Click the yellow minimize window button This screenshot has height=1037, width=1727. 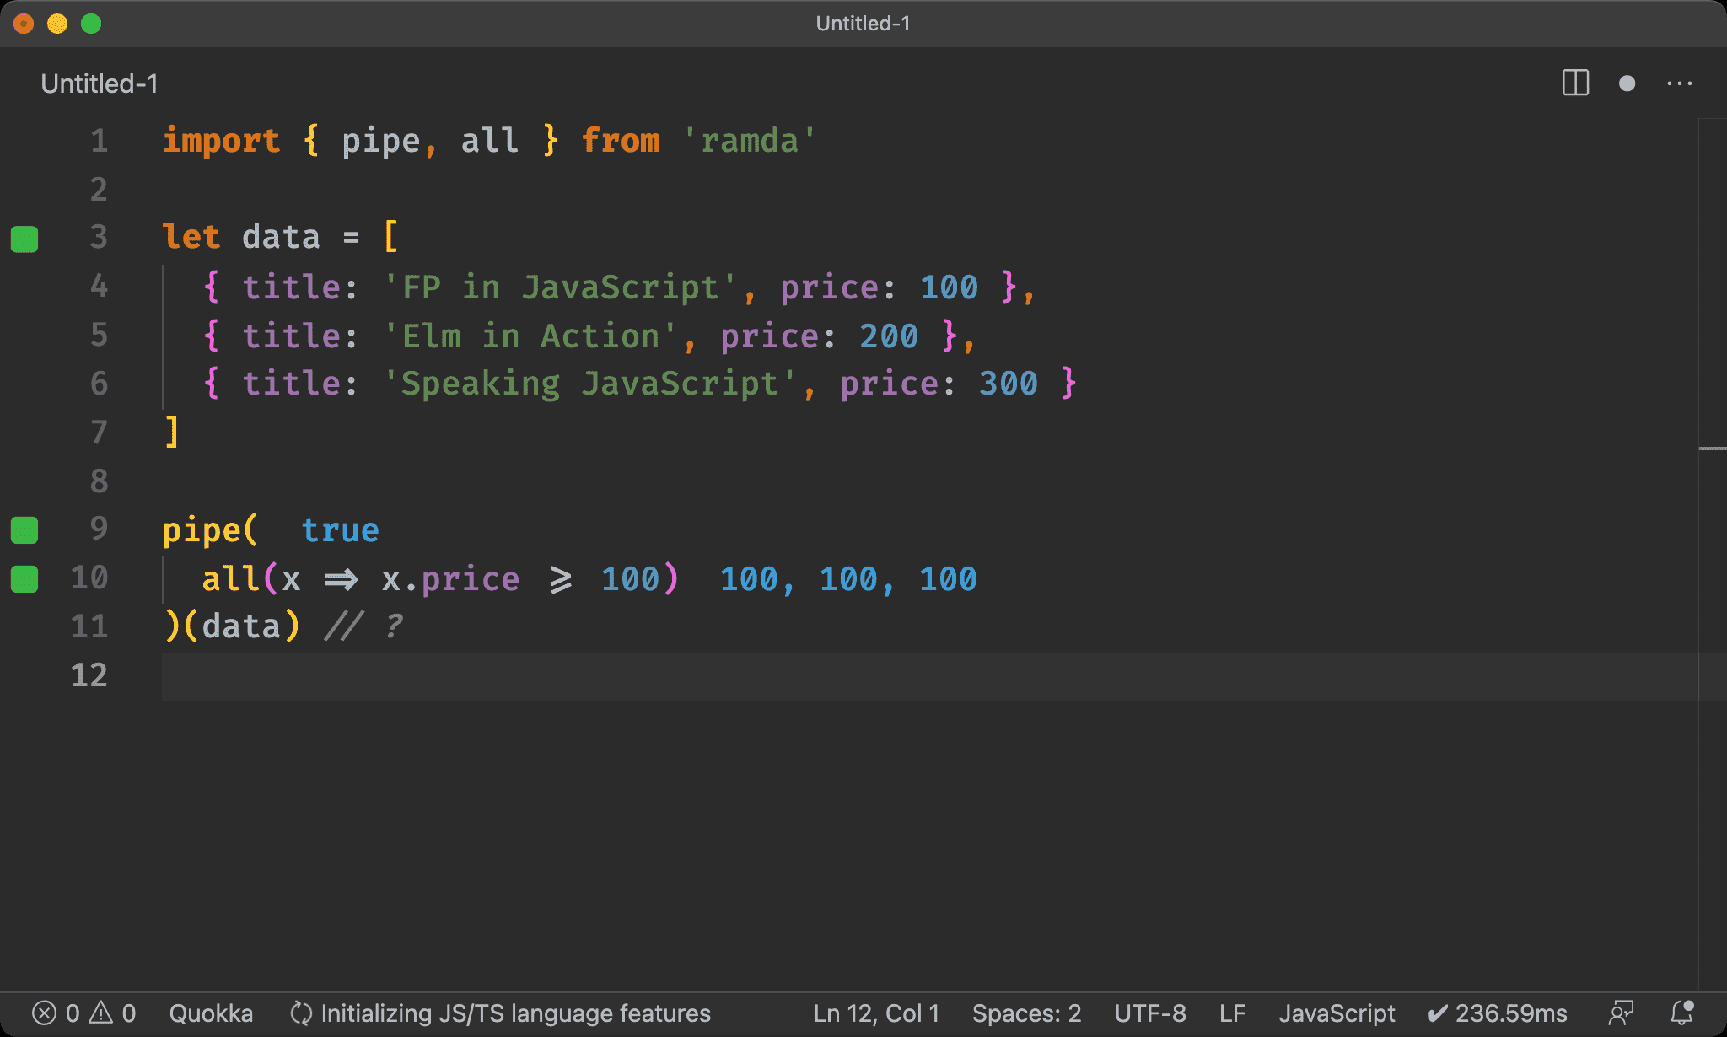[x=57, y=24]
